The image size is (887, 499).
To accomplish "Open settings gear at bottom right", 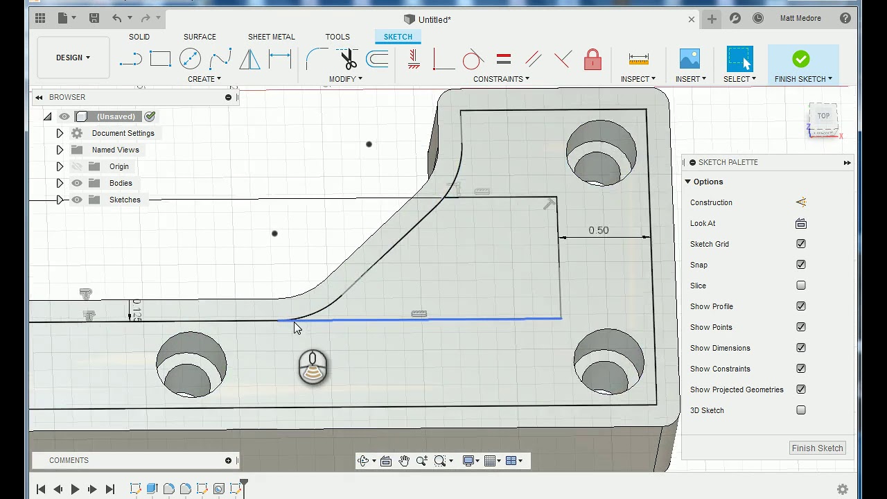I will click(x=843, y=489).
